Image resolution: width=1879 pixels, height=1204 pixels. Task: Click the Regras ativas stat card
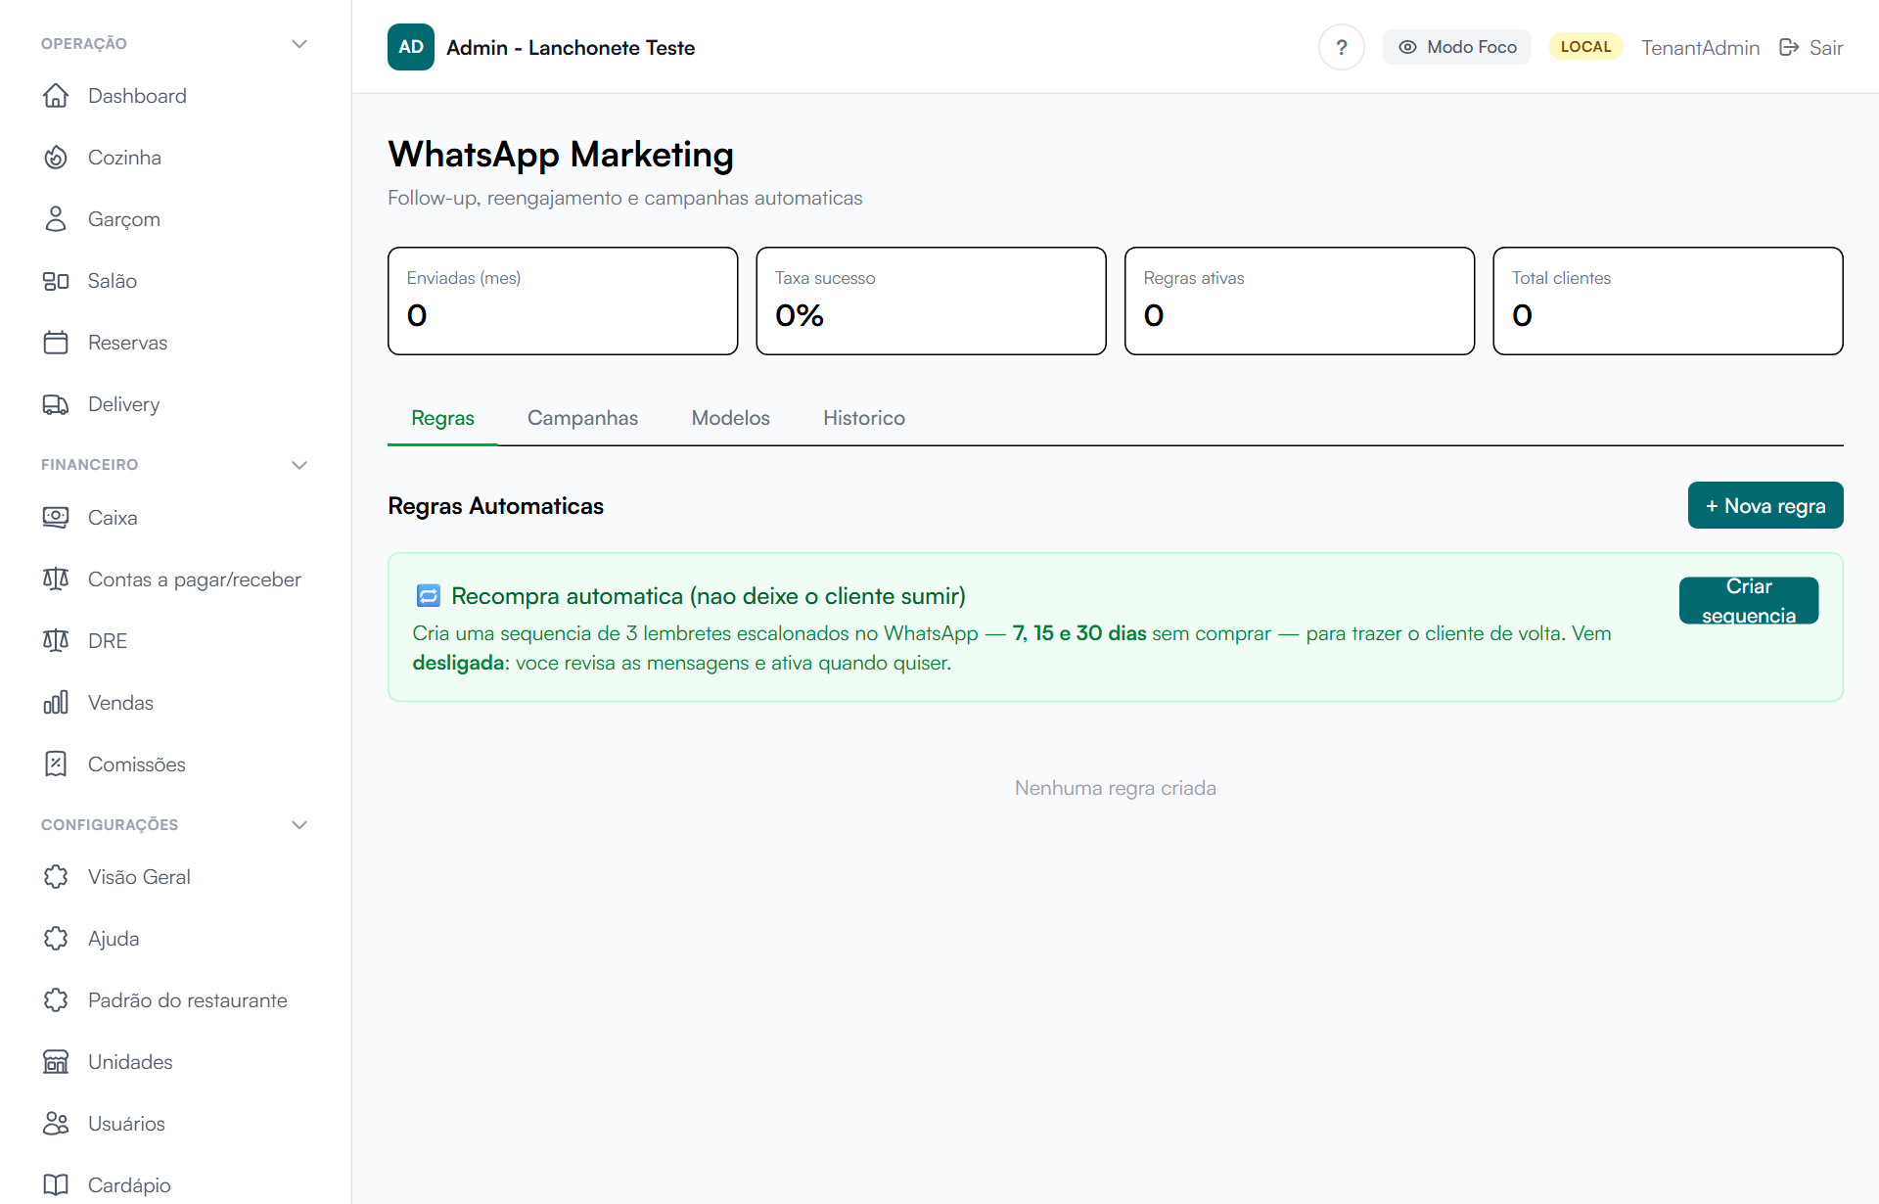[1300, 301]
